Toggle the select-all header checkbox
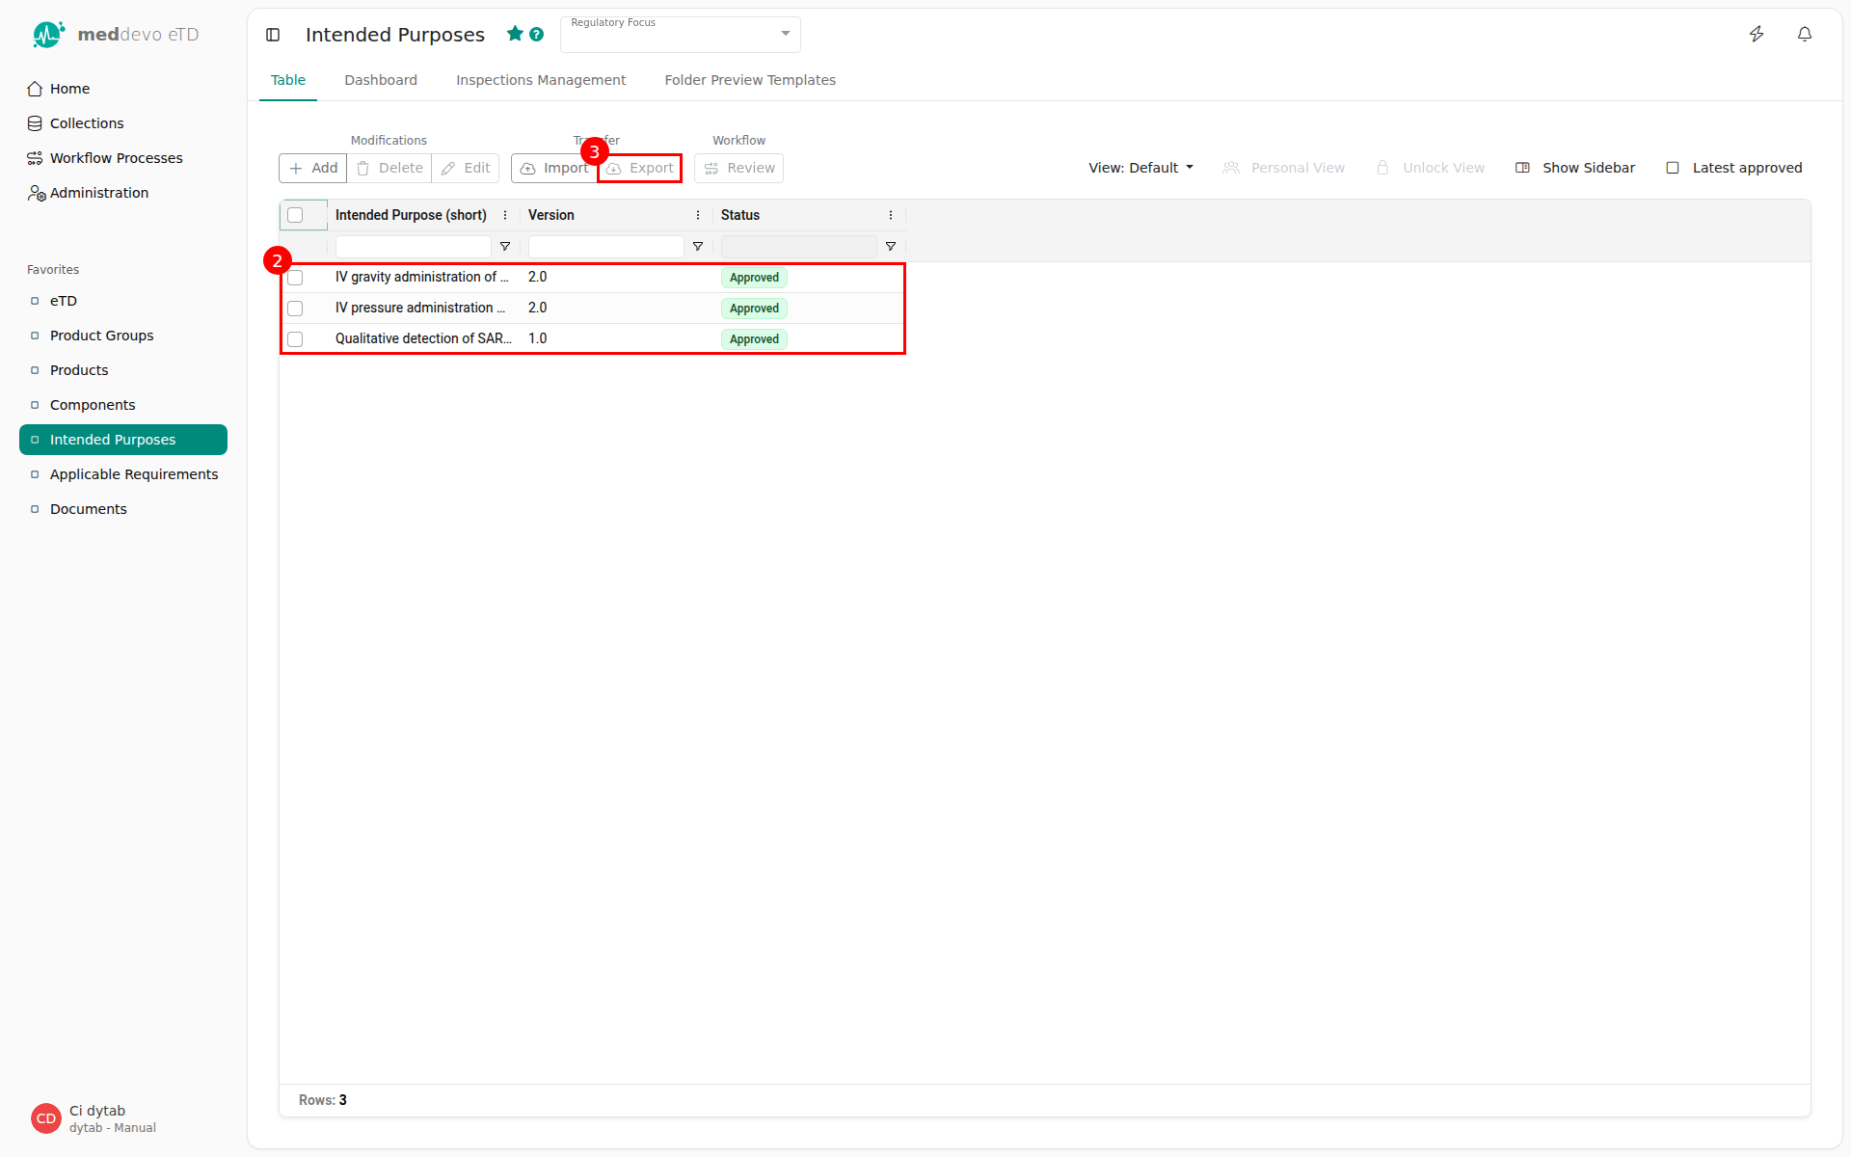Viewport: 1851px width, 1157px height. [x=295, y=215]
